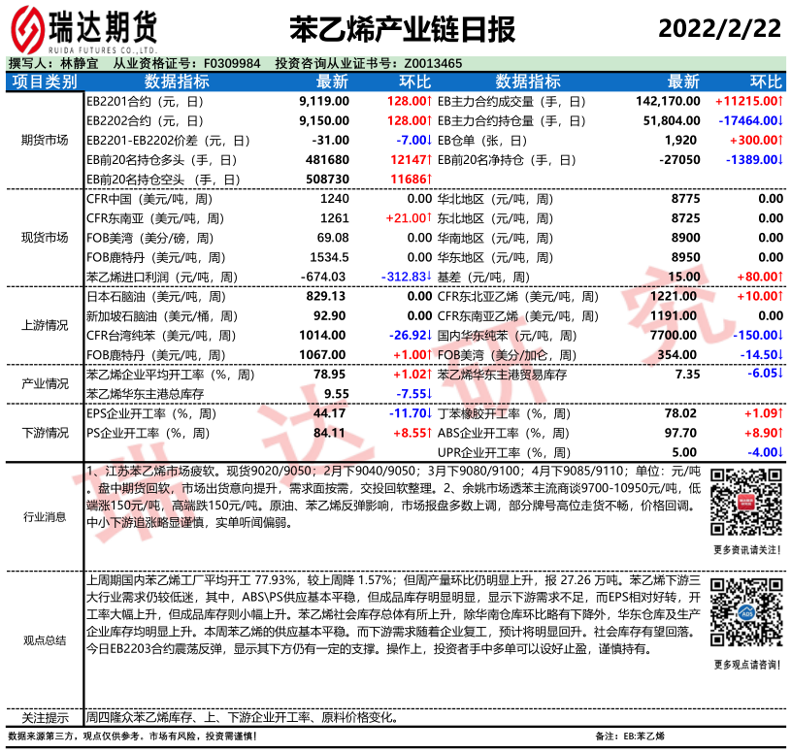The height and width of the screenshot is (753, 791).
Task: Select the 上游情况 category cell
Action: (x=44, y=325)
